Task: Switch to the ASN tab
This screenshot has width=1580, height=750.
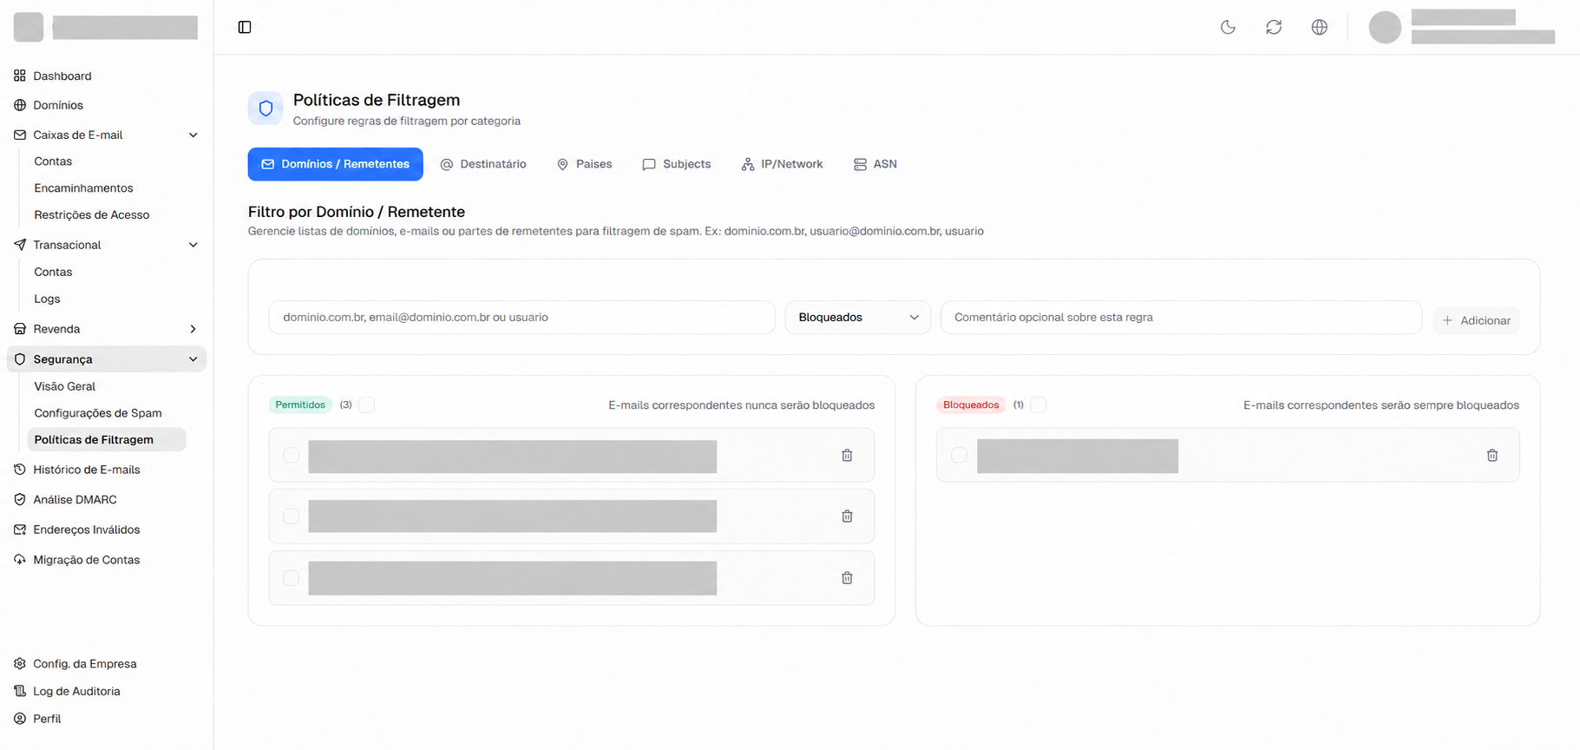Action: point(875,164)
